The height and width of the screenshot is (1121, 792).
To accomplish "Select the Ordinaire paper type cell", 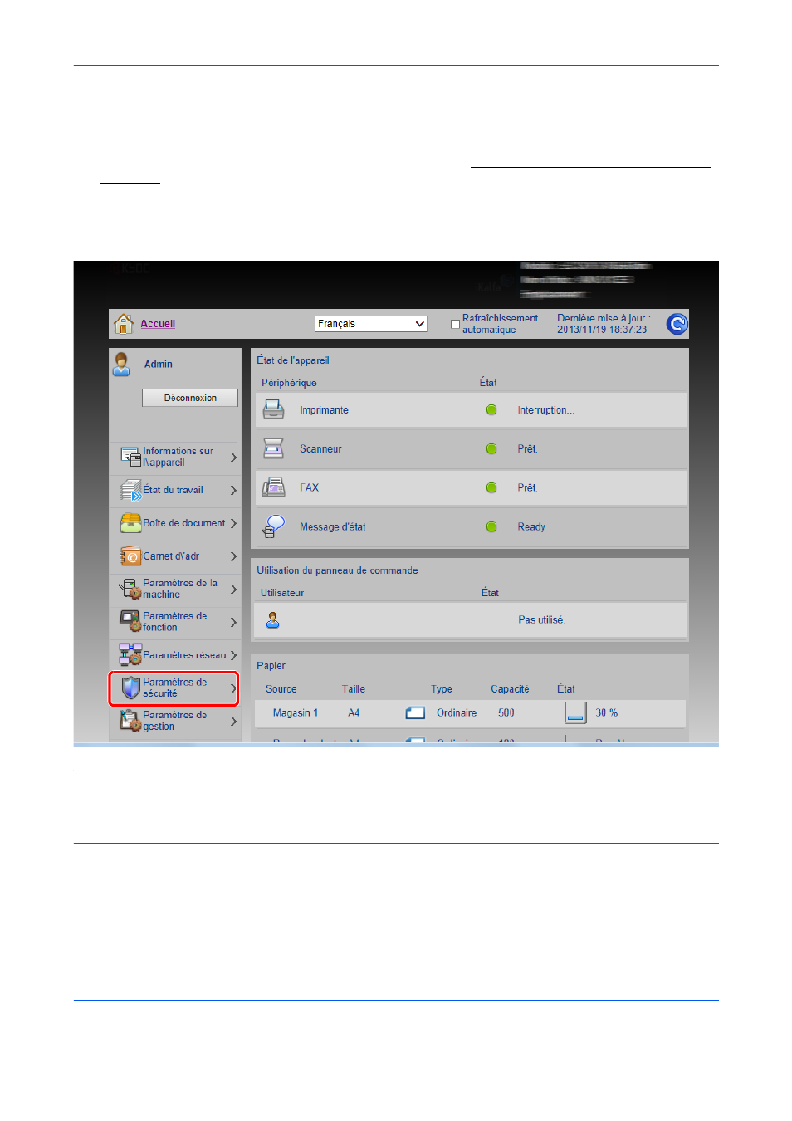I will [457, 713].
